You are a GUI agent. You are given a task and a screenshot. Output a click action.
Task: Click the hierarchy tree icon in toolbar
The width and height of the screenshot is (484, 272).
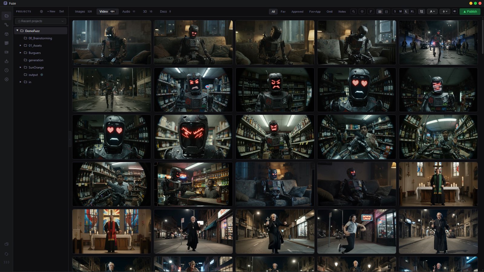tap(421, 11)
